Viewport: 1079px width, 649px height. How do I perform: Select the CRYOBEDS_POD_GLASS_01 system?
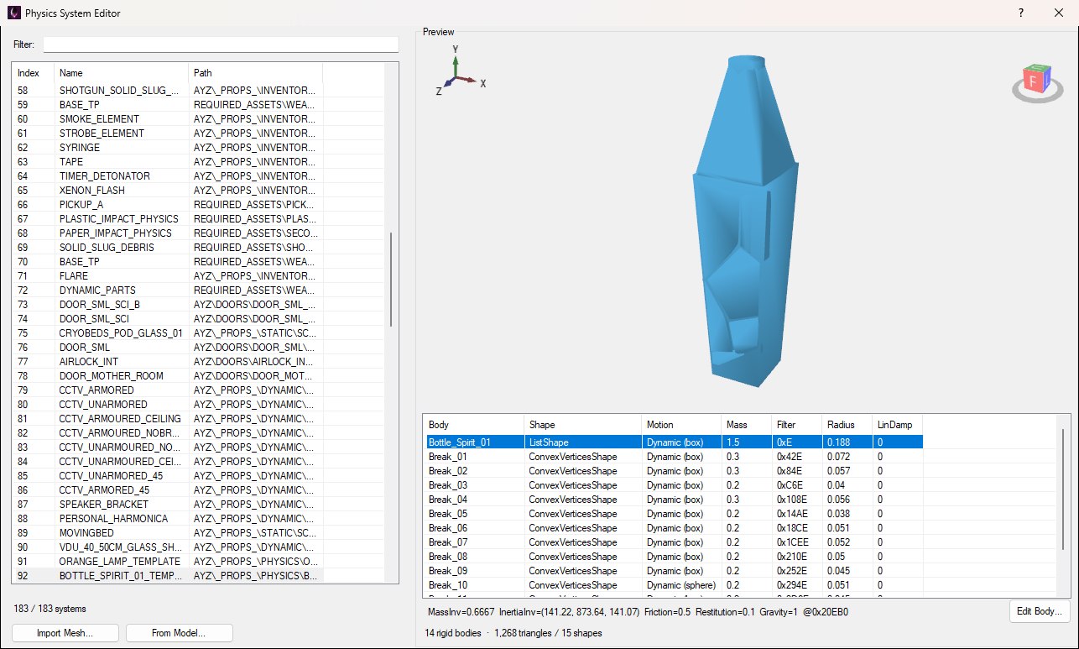[x=168, y=332]
